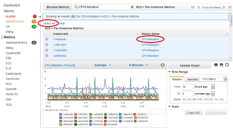This screenshot has width=233, height=128.
Task: Choose the first, filled-rectangle panel layout icon
Action: tap(216, 65)
